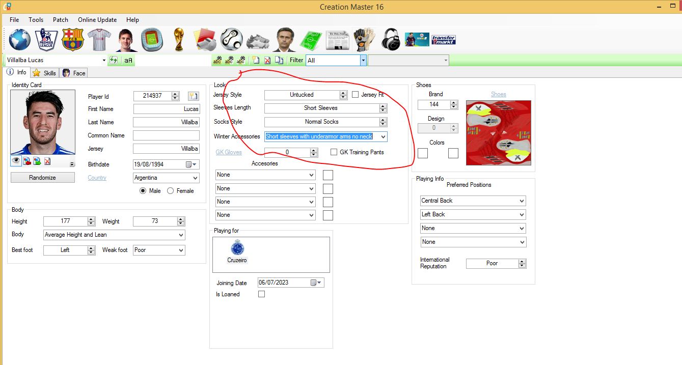The height and width of the screenshot is (365, 682).
Task: Click the Shoes link
Action: click(499, 94)
